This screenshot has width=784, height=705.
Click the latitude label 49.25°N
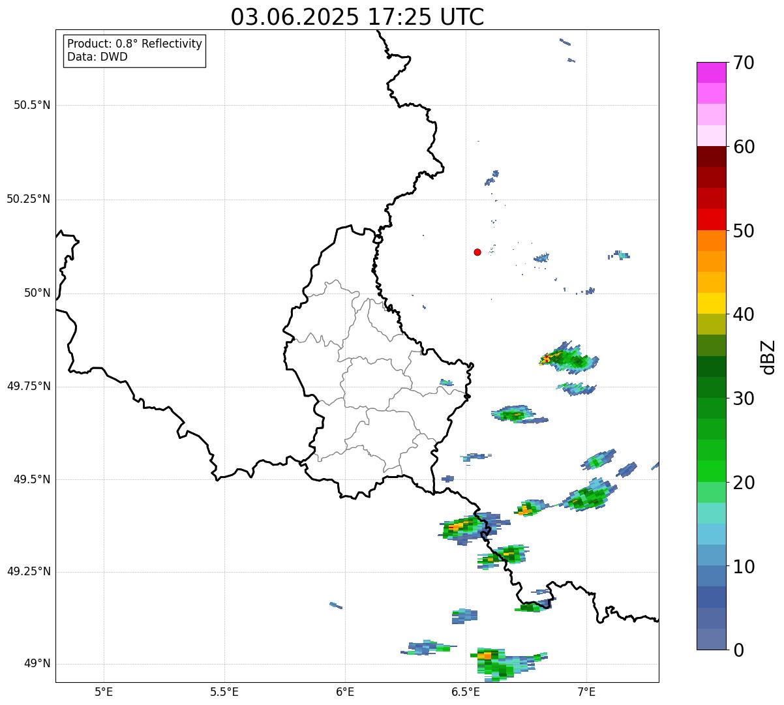point(29,571)
